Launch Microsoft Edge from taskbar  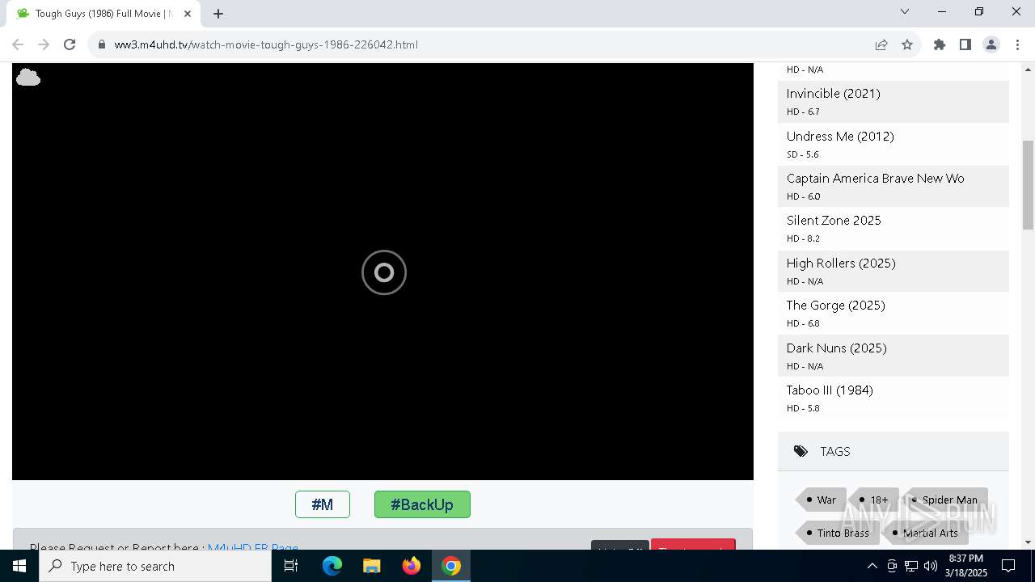332,566
